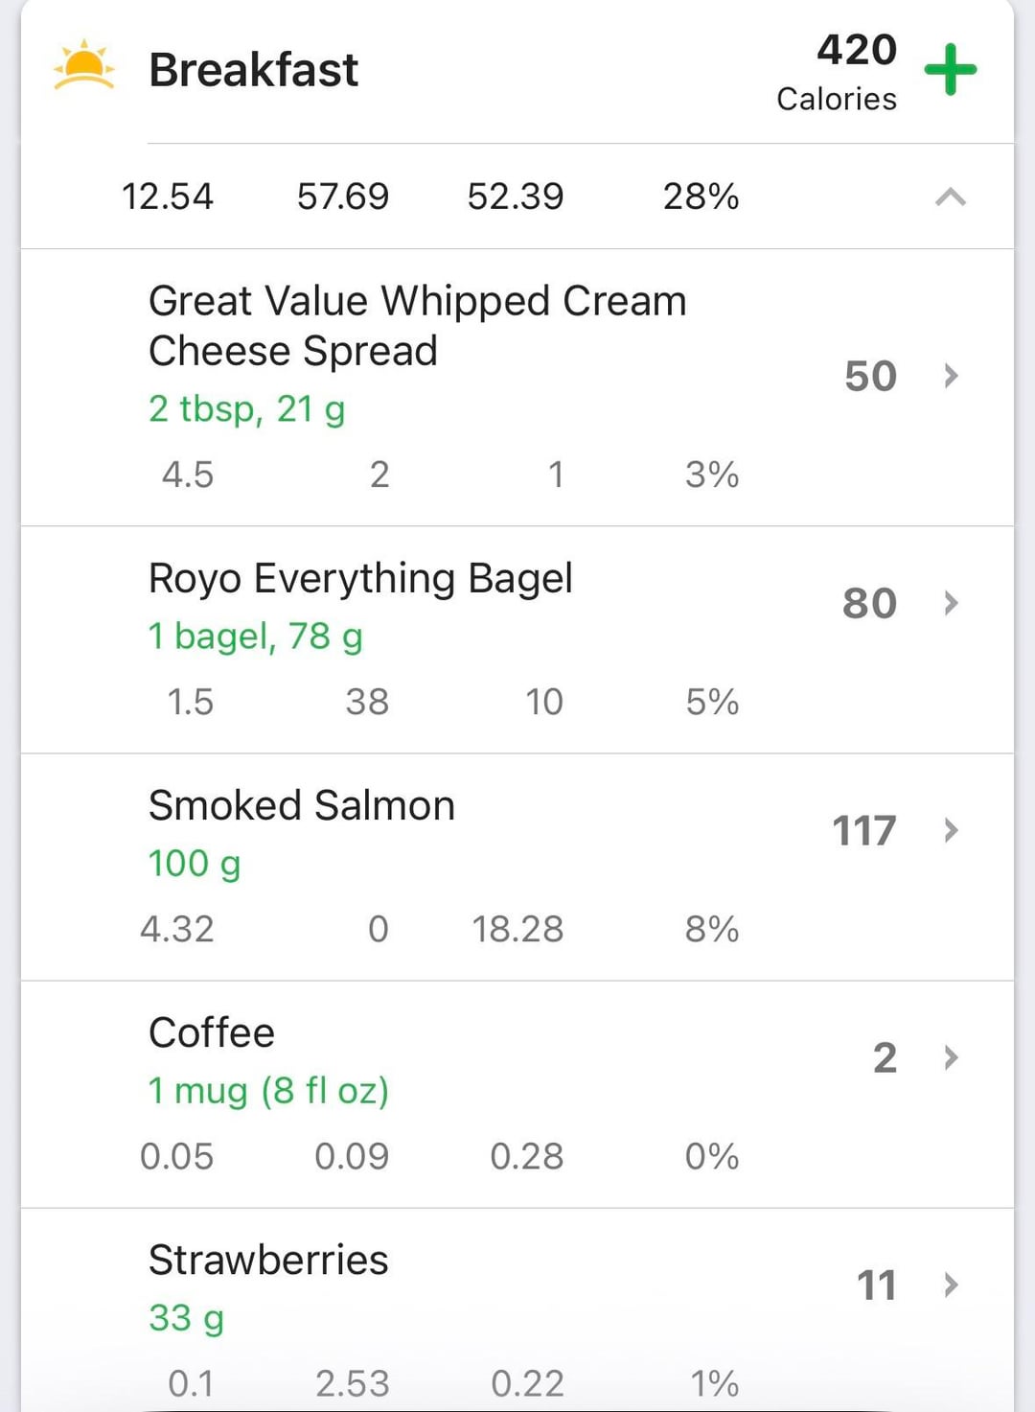Tap the Coffee food name

(212, 1033)
